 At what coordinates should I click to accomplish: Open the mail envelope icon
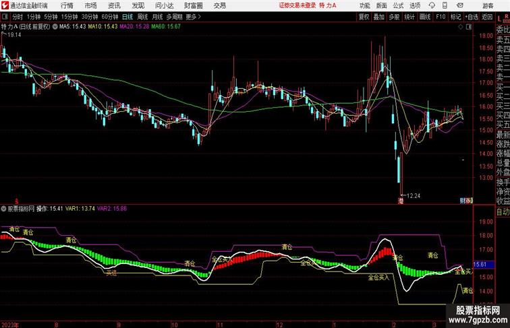460,5
